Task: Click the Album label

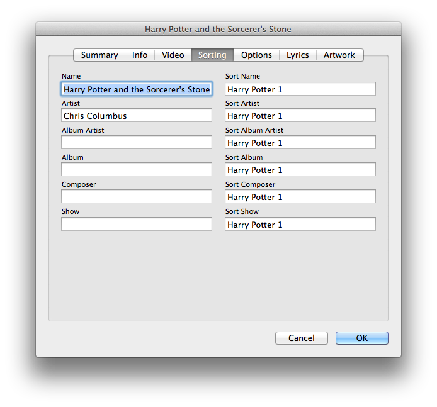Action: pos(72,157)
